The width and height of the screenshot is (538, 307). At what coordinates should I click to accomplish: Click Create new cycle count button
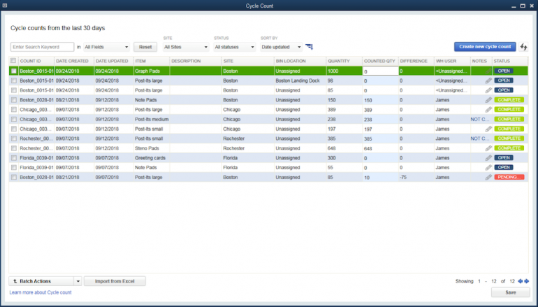click(x=484, y=47)
